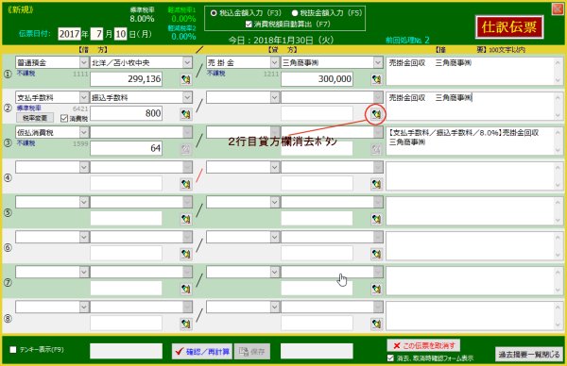
Task: Click 過去摘要一覧閉じる button
Action: [x=528, y=355]
